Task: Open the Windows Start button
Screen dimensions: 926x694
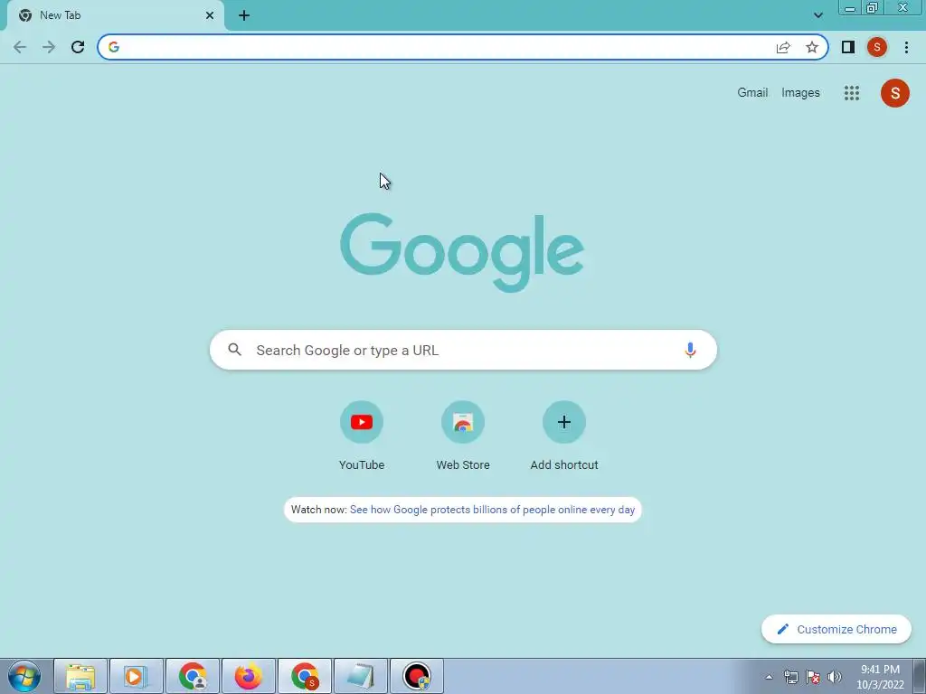Action: (24, 676)
